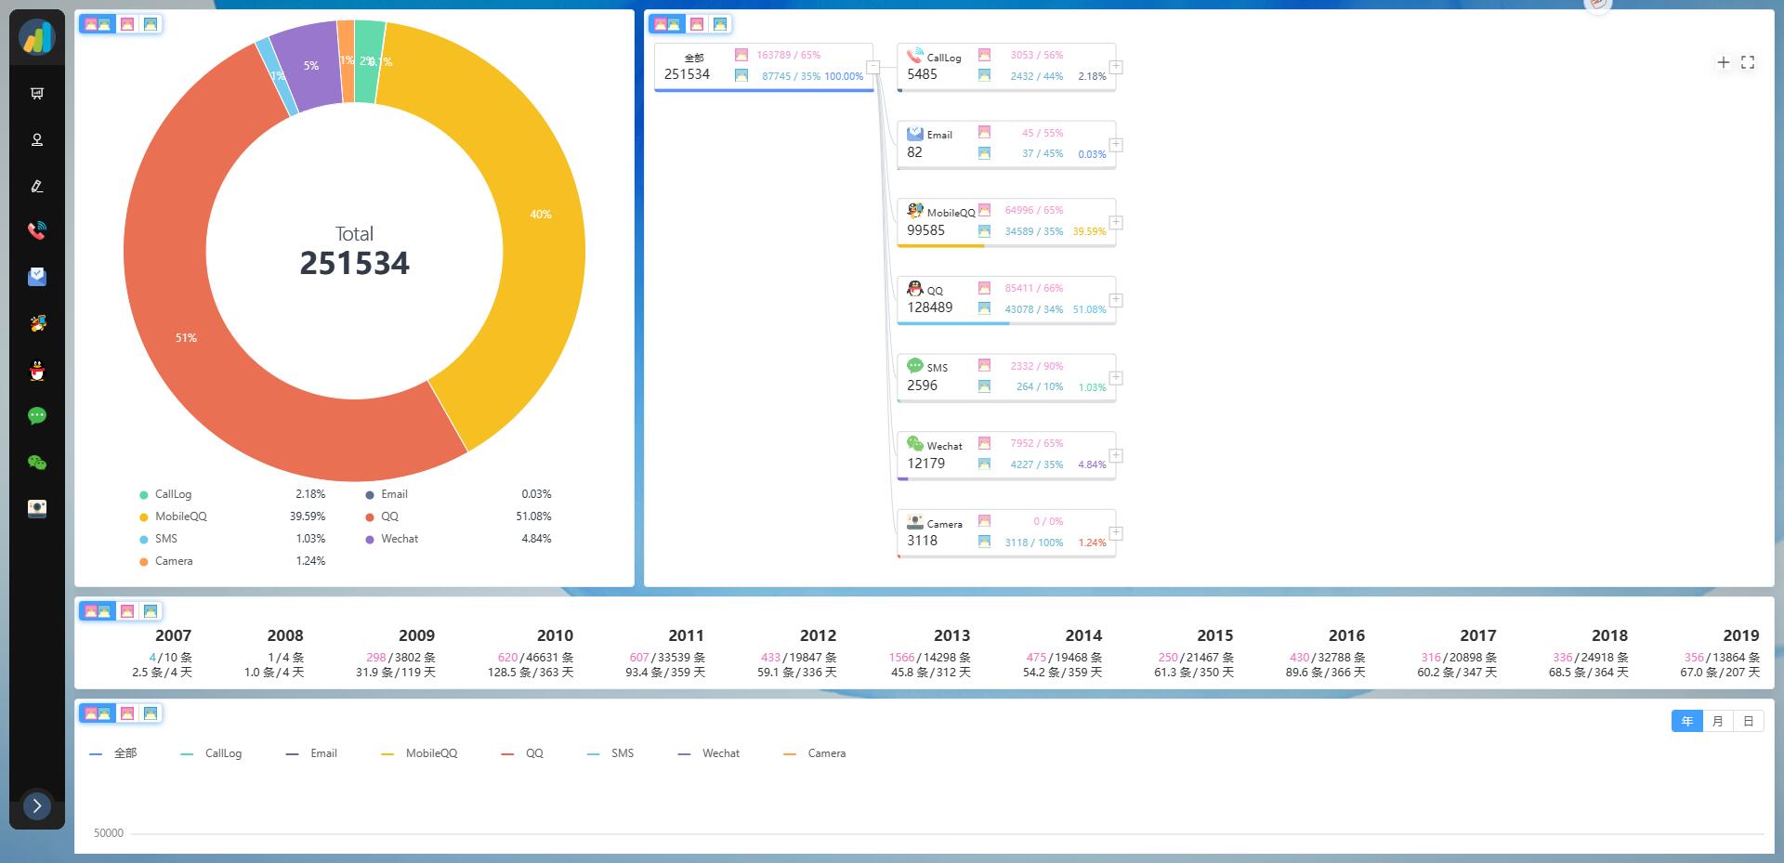Image resolution: width=1784 pixels, height=863 pixels.
Task: Open the Email envelope icon in sidebar
Action: click(37, 277)
